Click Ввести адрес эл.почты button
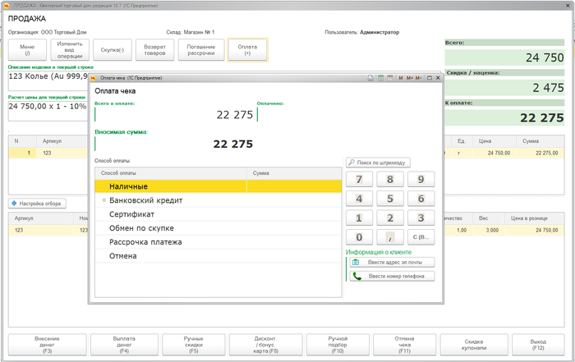The height and width of the screenshot is (362, 575). coord(392,263)
